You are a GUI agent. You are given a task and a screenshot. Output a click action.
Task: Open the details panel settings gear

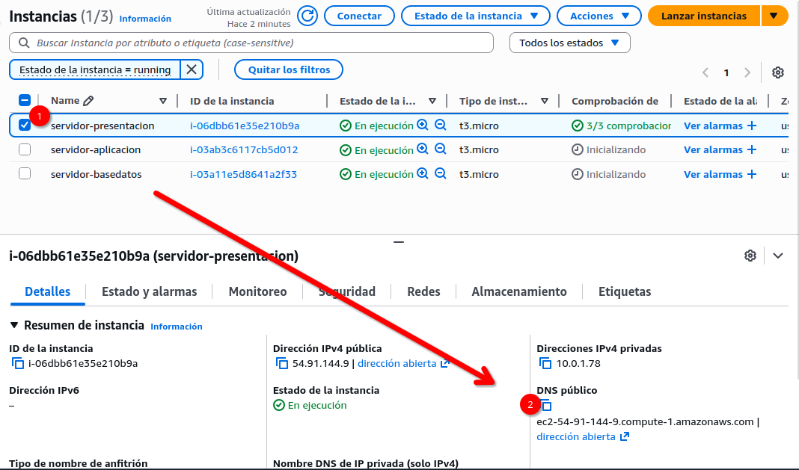click(750, 256)
